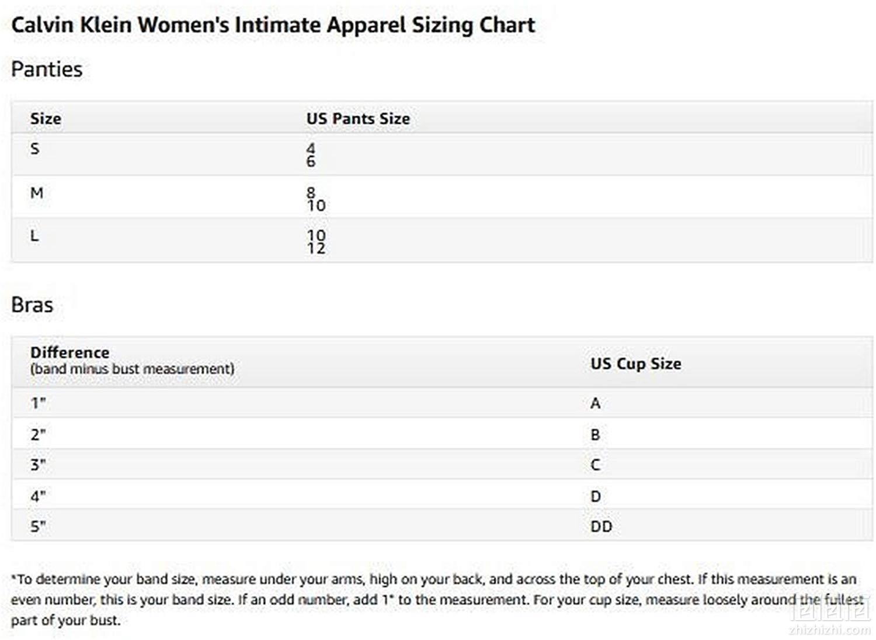Click pants size 4 6 values
The width and height of the screenshot is (876, 640).
tap(311, 155)
